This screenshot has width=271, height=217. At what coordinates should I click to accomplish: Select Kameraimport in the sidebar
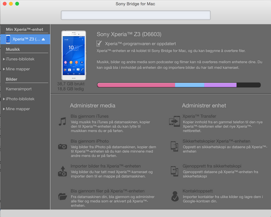pyautogui.click(x=19, y=89)
